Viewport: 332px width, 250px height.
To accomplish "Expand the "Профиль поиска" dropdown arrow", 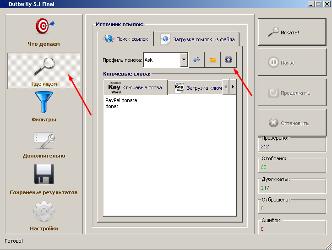I will [x=184, y=60].
